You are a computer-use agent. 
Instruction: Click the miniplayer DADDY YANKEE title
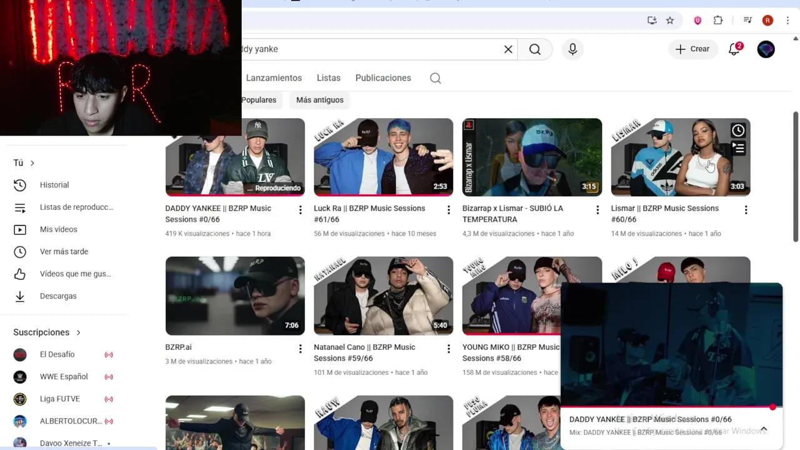tap(650, 419)
